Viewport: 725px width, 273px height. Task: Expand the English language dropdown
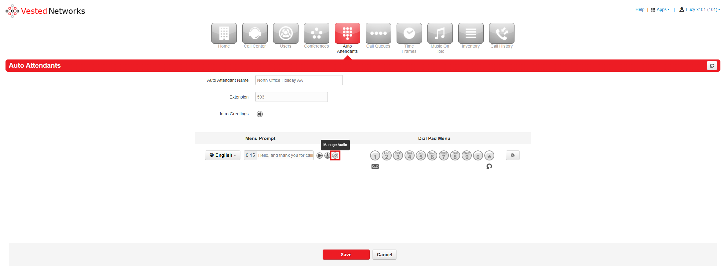(x=223, y=155)
